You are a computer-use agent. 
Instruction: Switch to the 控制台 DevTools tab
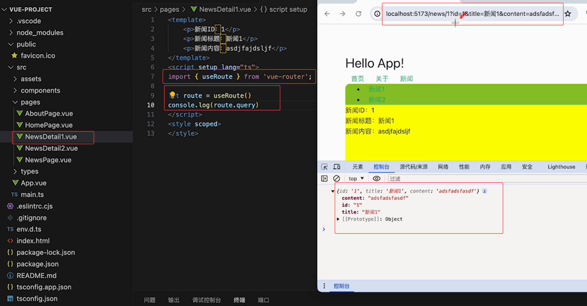tap(381, 167)
